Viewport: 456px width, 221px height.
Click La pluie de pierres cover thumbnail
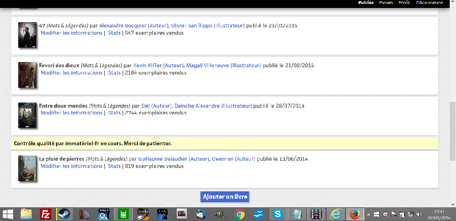27,169
